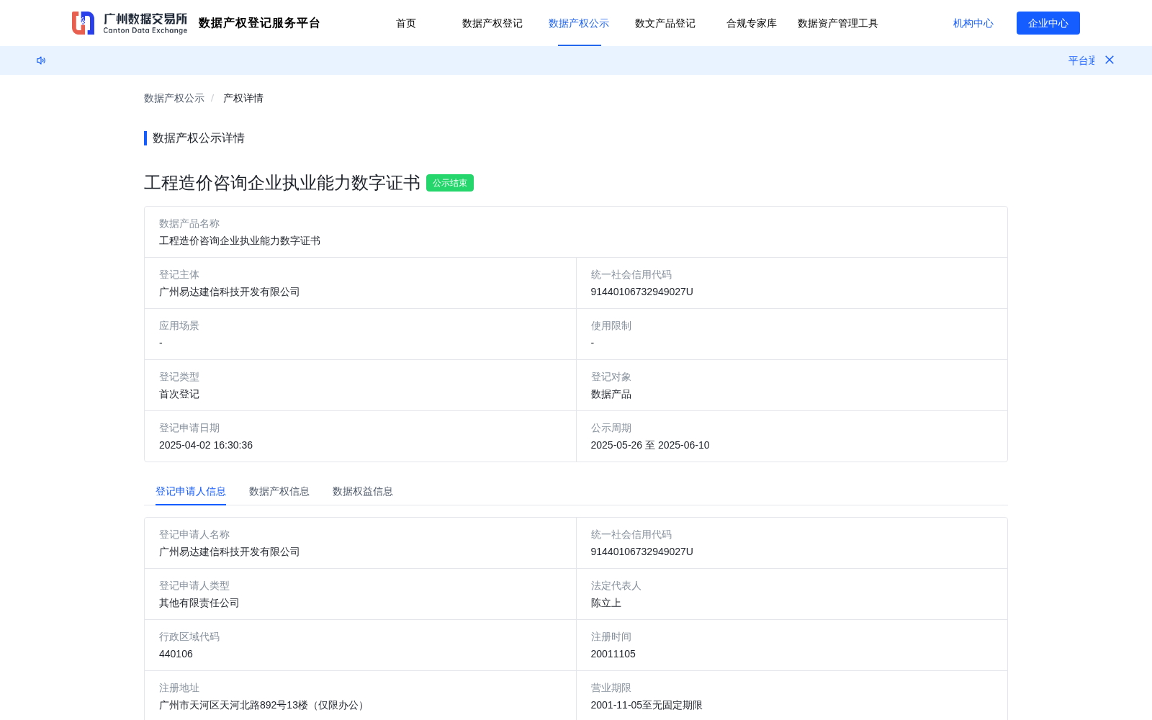Click the Canton Data Exchange logo
1152x720 pixels.
click(x=130, y=23)
